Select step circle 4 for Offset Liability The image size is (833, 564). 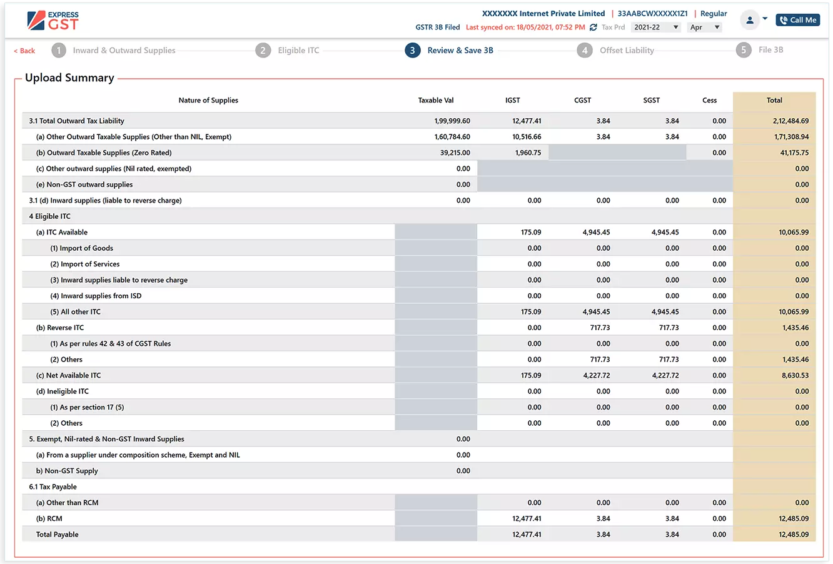[x=585, y=50]
